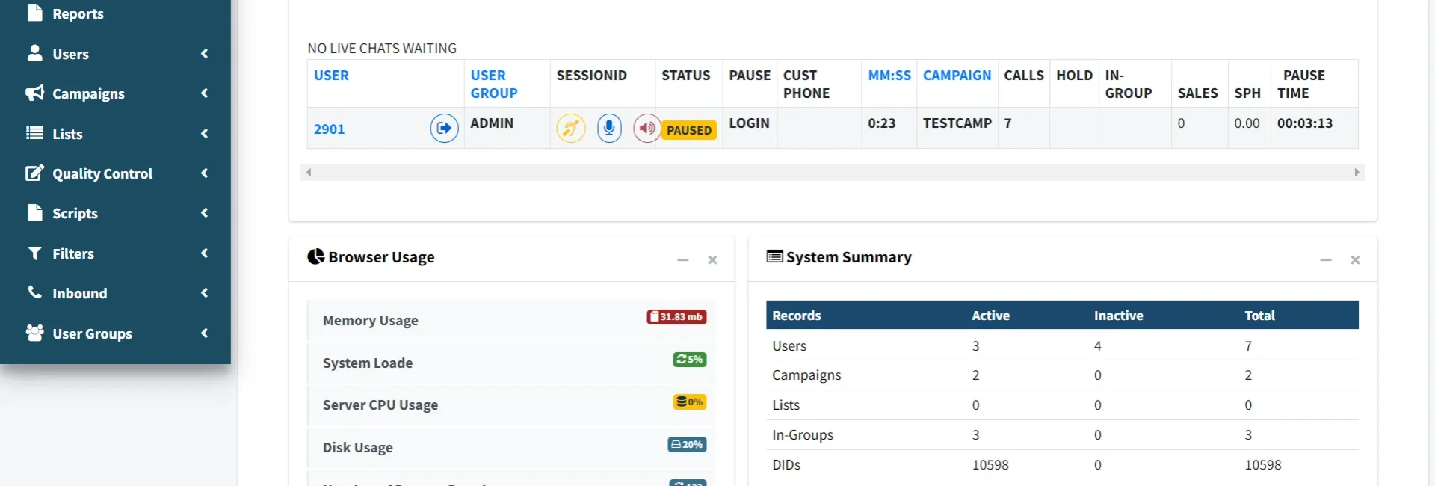
Task: Click the DIDs row label
Action: click(786, 465)
